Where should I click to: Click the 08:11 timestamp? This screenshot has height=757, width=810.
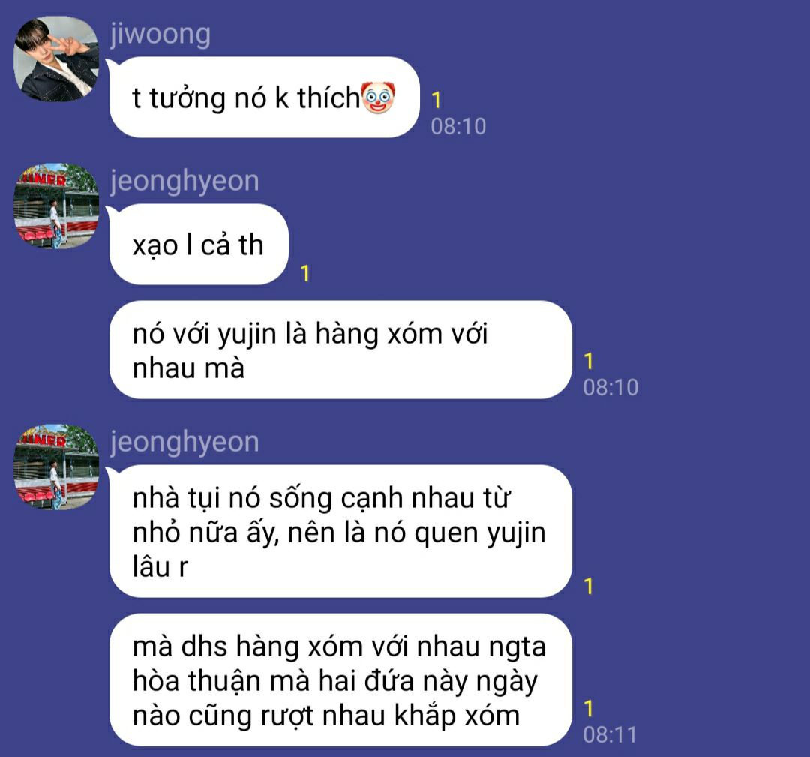(x=610, y=735)
